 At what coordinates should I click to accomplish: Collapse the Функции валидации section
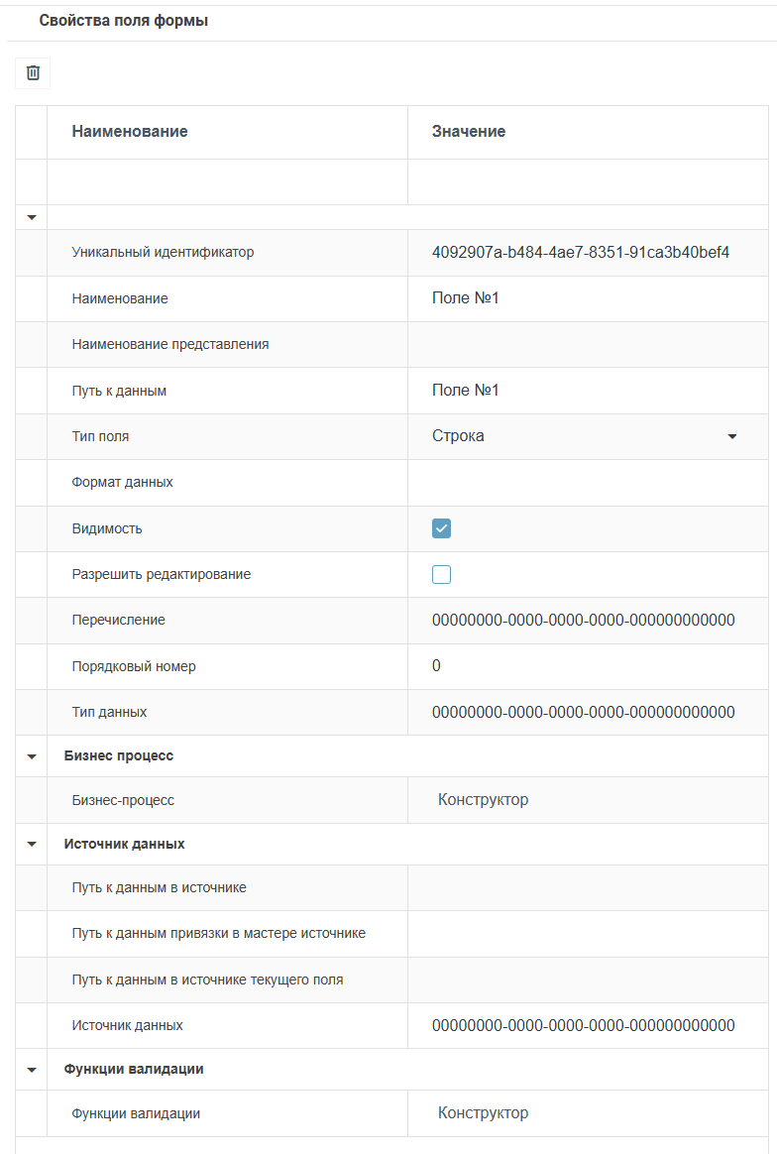[x=30, y=1068]
